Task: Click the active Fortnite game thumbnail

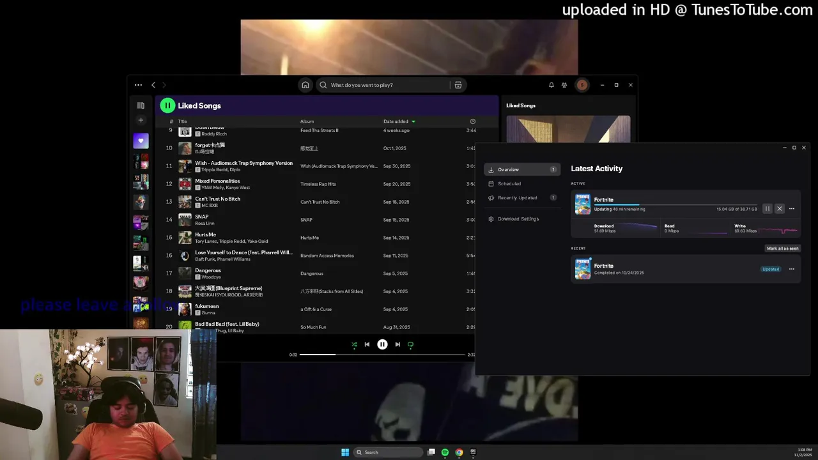Action: point(583,204)
